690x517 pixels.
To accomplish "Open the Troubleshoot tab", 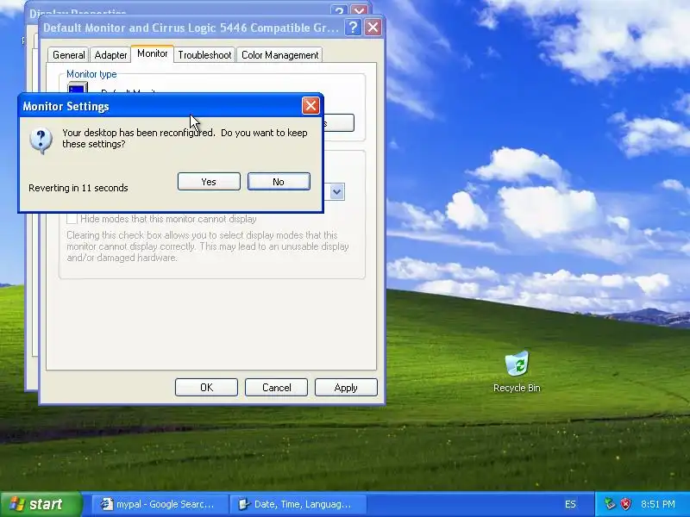I will pyautogui.click(x=204, y=55).
